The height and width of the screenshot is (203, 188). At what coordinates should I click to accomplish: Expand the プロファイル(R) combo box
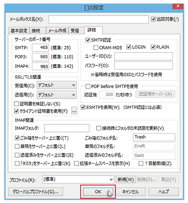tap(78, 179)
